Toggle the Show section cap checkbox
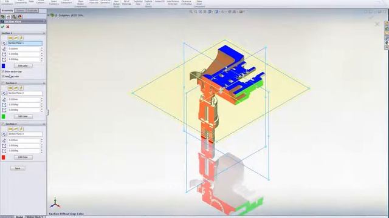The height and width of the screenshot is (218, 389). click(3, 71)
